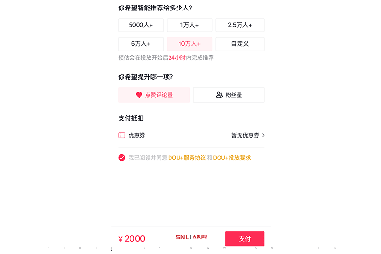Click the ¥2000 price total
The image size is (381, 254).
click(132, 239)
